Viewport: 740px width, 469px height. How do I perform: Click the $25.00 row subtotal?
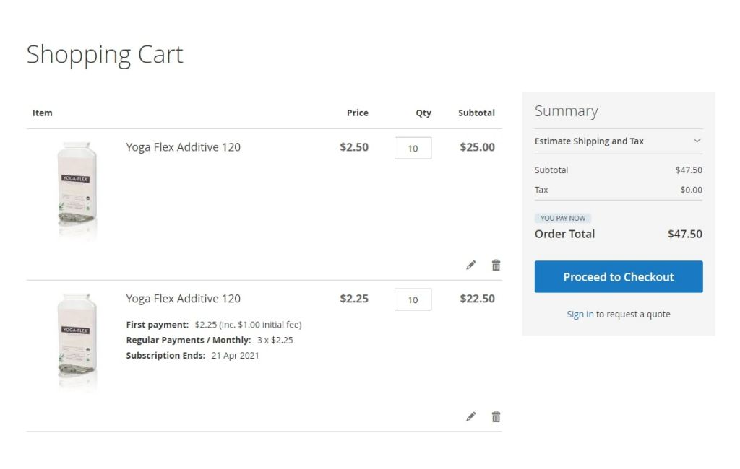(477, 147)
